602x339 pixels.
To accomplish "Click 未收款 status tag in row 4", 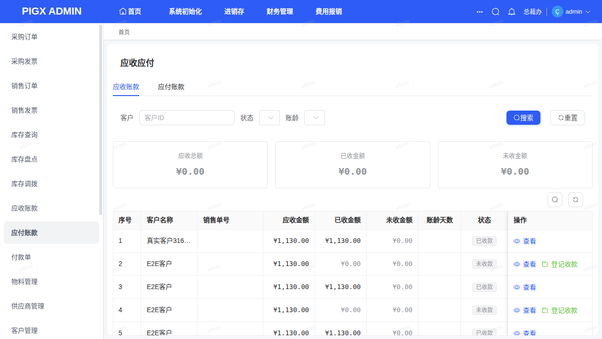I will tap(484, 310).
